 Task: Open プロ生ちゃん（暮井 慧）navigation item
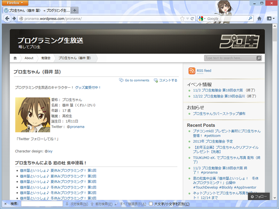[x=74, y=58]
